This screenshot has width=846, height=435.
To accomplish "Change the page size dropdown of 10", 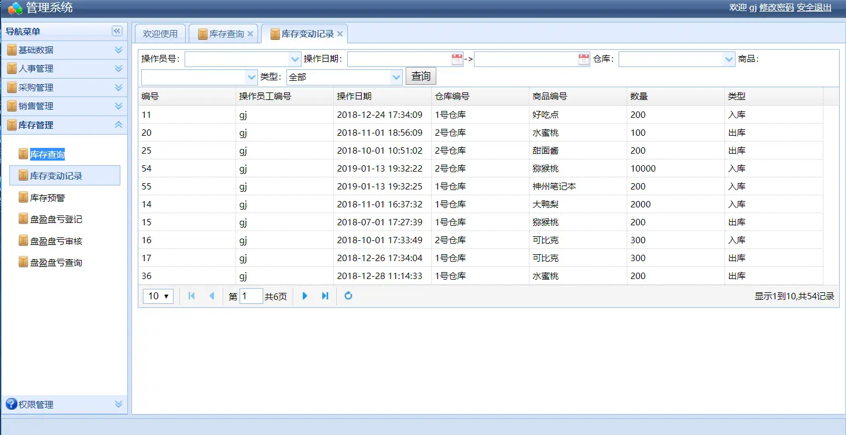I will coord(159,296).
